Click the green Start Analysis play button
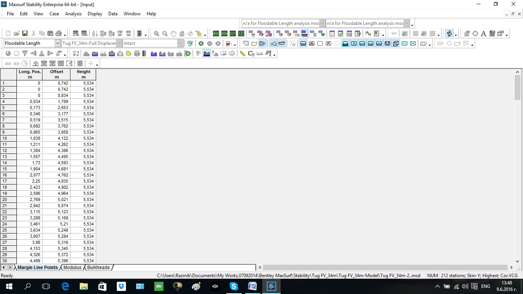The height and width of the screenshot is (294, 523). (201, 44)
